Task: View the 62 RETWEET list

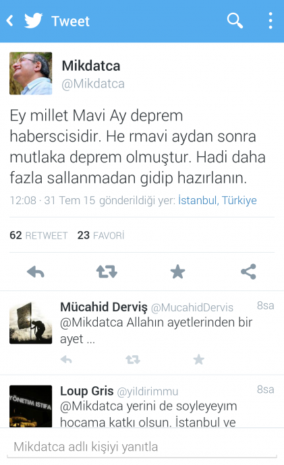Action: point(38,235)
